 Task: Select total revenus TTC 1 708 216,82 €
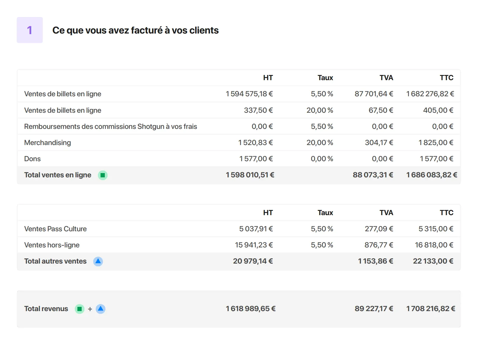point(431,309)
